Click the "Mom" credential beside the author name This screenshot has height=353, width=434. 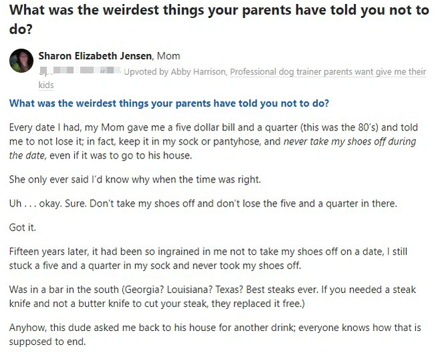(x=168, y=56)
